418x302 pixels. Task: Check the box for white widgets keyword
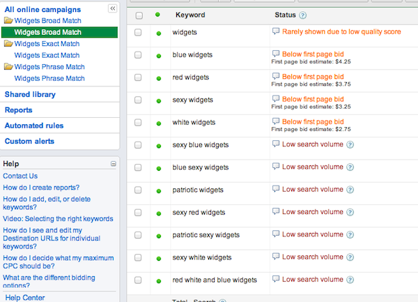[138, 123]
